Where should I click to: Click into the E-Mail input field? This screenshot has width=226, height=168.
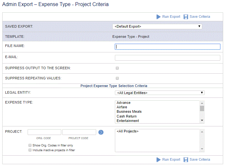click(168, 58)
